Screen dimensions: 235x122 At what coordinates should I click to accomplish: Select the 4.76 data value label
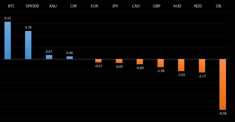[28, 27]
